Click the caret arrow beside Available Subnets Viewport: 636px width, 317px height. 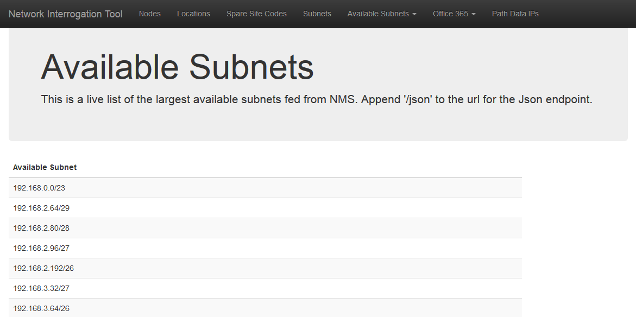(414, 14)
